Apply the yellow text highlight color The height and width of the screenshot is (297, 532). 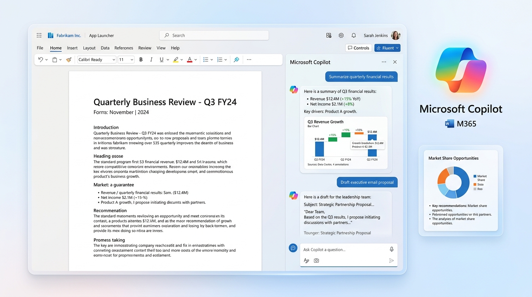click(x=176, y=60)
